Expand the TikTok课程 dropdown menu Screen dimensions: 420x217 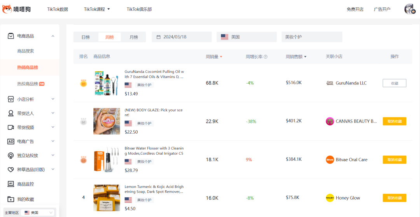pyautogui.click(x=97, y=9)
